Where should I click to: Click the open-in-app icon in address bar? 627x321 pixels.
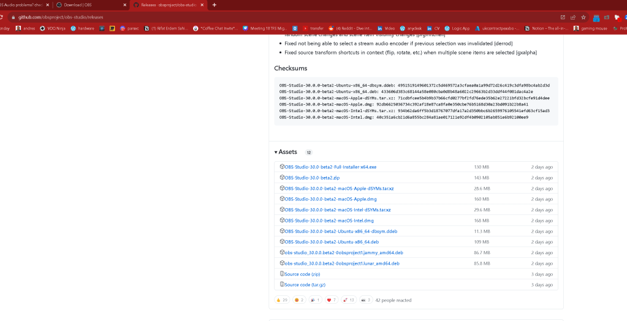point(563,17)
